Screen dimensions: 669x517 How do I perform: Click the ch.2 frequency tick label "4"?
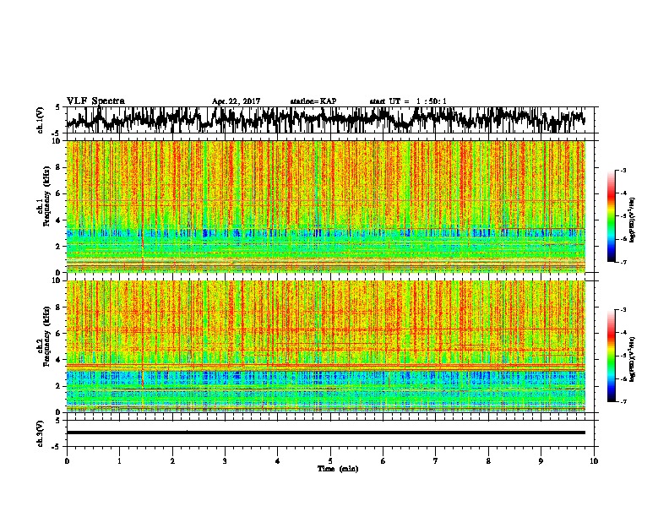point(59,360)
